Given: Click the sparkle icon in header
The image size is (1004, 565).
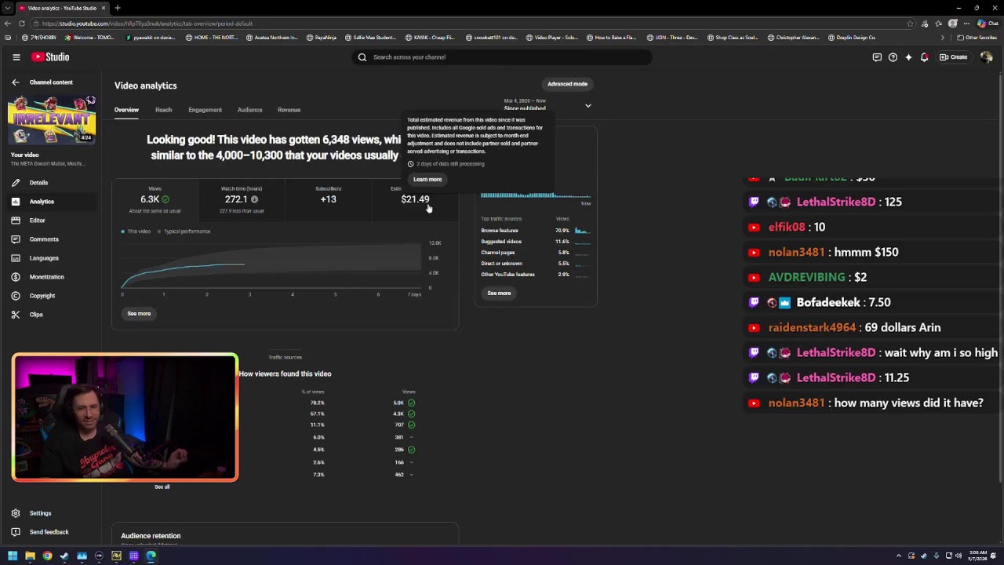Looking at the screenshot, I should 908,57.
